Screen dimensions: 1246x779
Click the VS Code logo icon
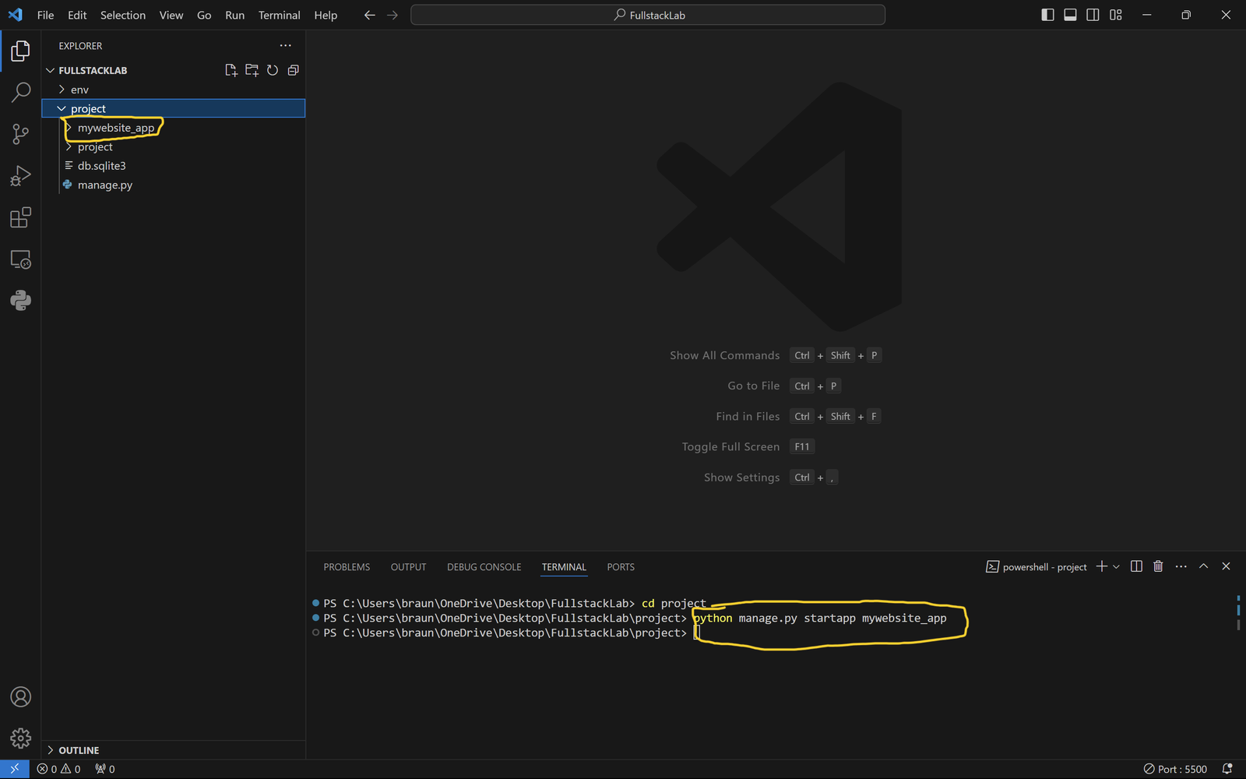click(16, 15)
